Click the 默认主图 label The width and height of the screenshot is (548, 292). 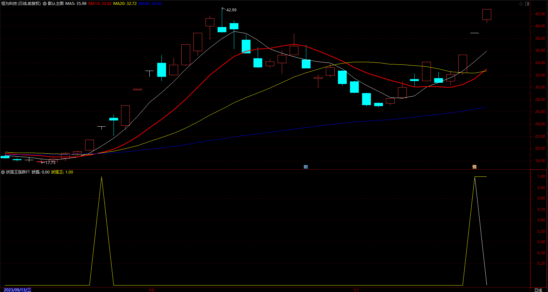(x=56, y=4)
